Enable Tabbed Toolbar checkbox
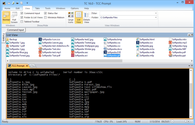195x125 pixels. [22, 22]
